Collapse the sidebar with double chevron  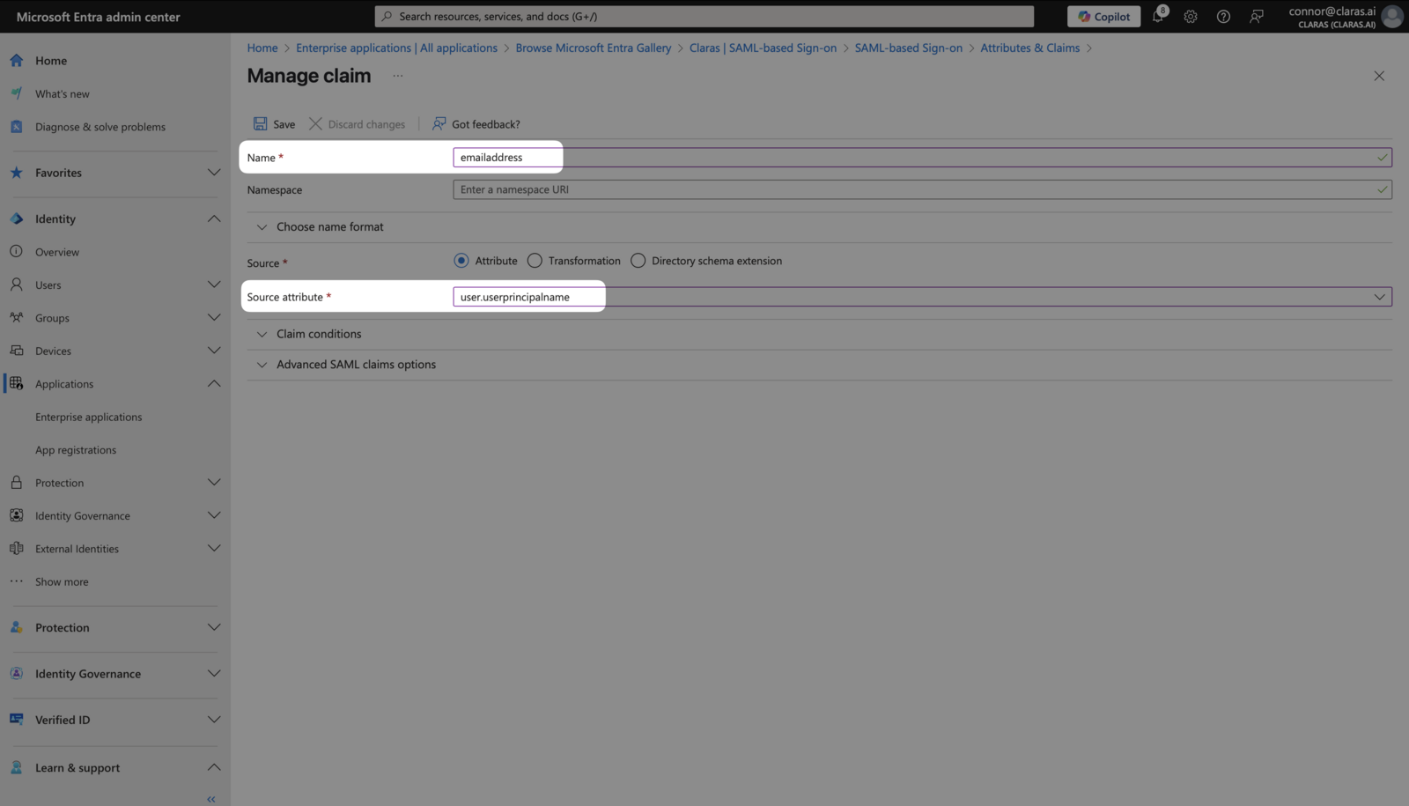211,799
